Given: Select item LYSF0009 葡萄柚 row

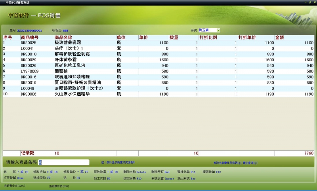Looking at the screenshot, I should coord(158,71).
